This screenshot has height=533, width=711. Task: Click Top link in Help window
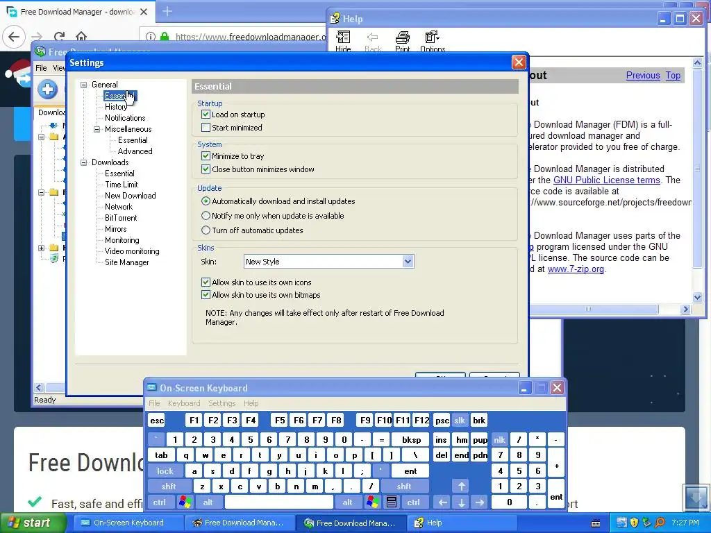pos(673,75)
